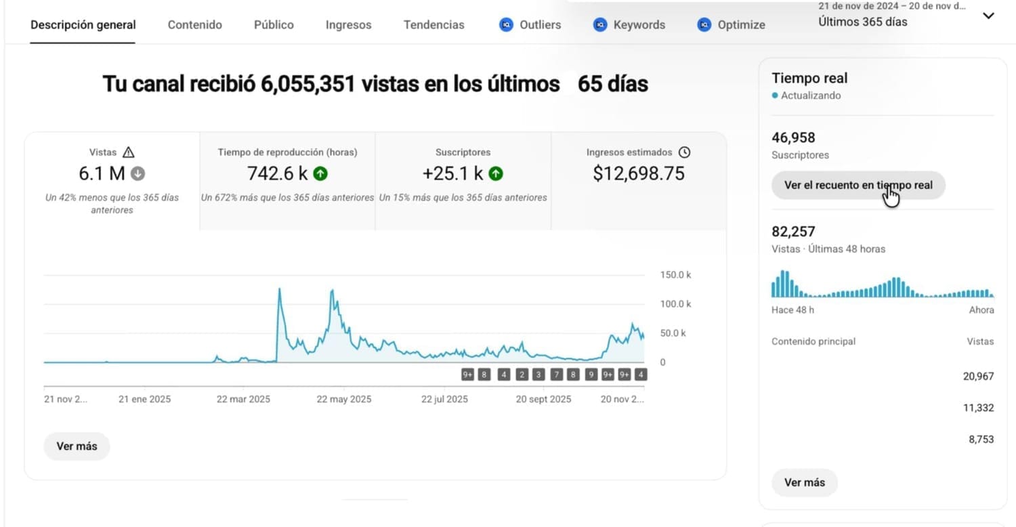Screen dimensions: 1016x527
Task: Go to the Ingresos tab
Action: 348,25
